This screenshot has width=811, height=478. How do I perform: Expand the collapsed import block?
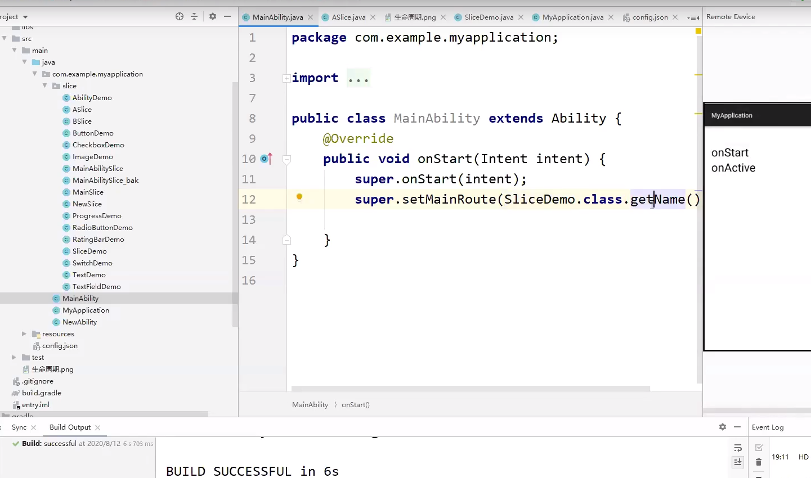(286, 78)
